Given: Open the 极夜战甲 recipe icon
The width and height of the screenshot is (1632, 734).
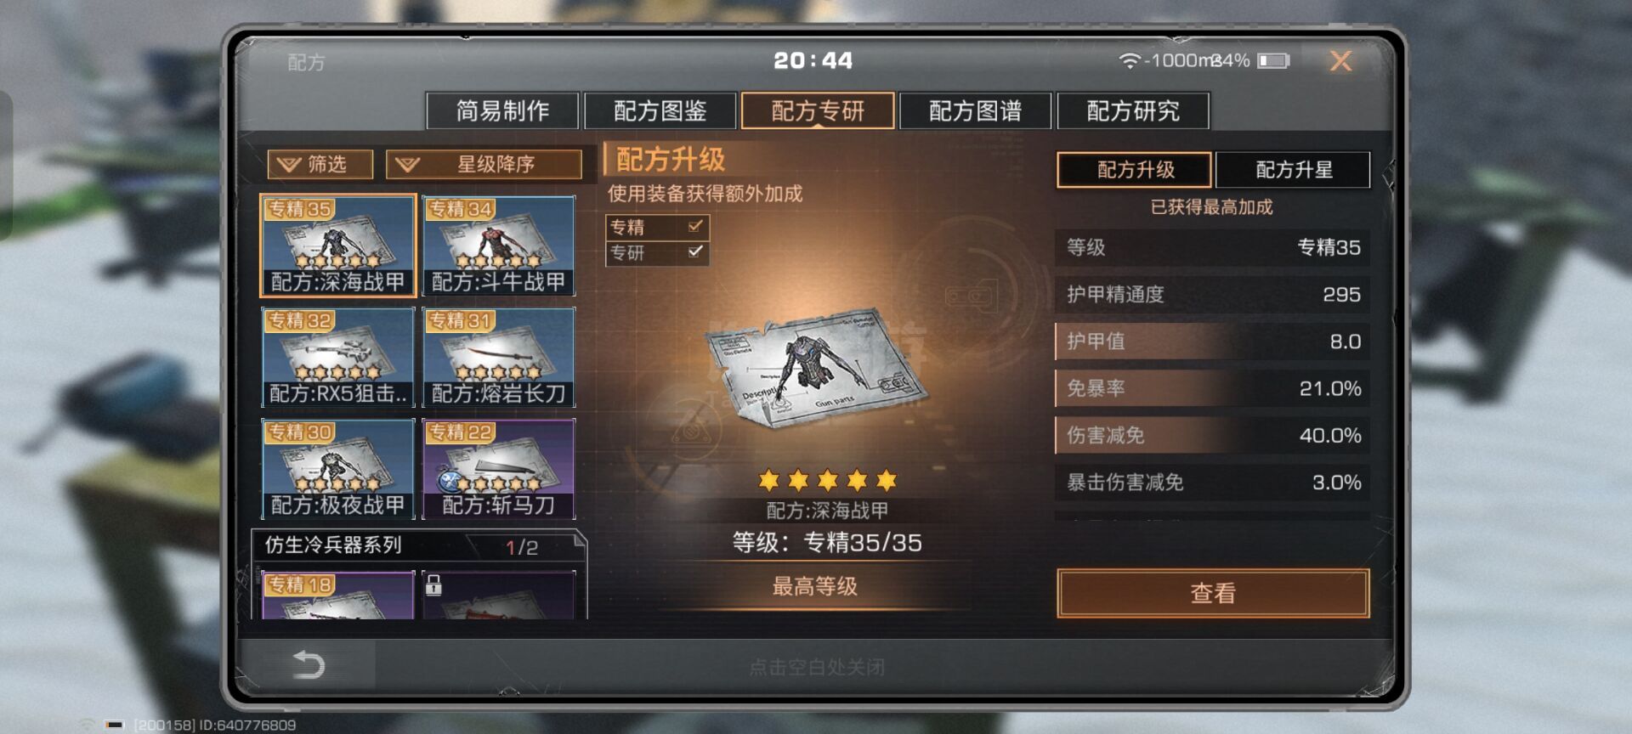Looking at the screenshot, I should point(337,468).
